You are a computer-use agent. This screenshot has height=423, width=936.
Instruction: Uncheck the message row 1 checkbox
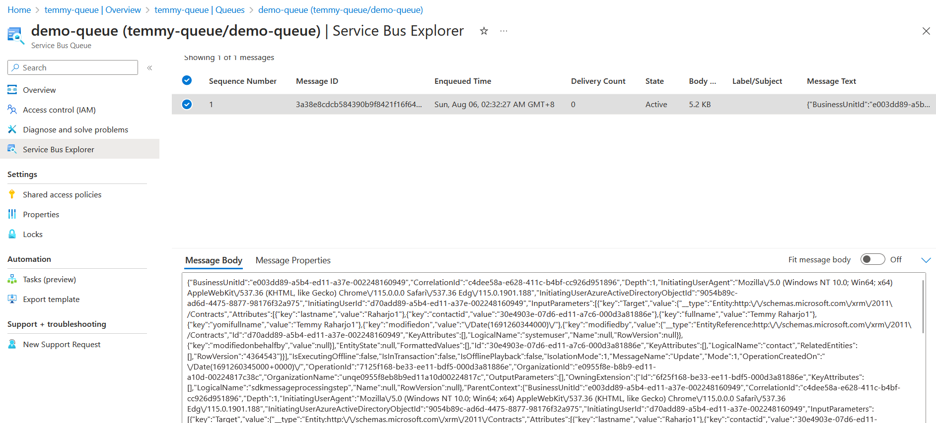pyautogui.click(x=187, y=104)
